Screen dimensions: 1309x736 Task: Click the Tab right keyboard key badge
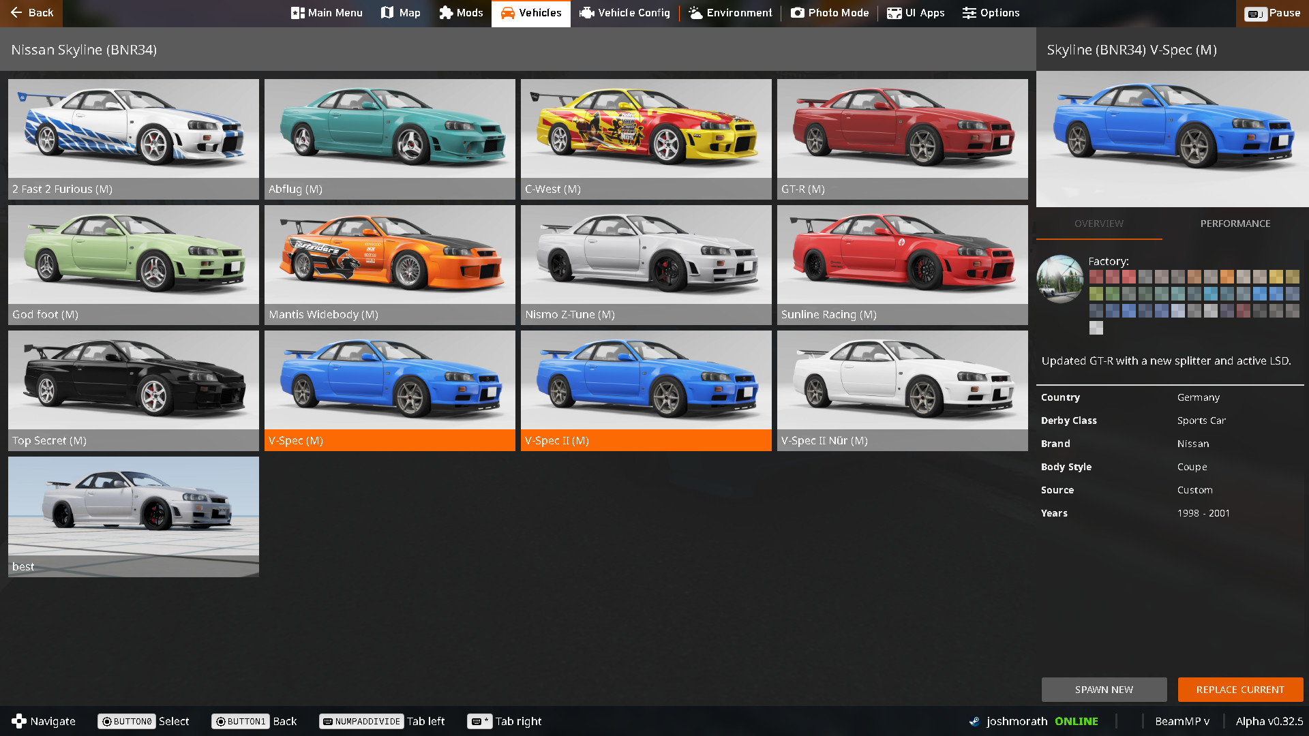pos(480,721)
